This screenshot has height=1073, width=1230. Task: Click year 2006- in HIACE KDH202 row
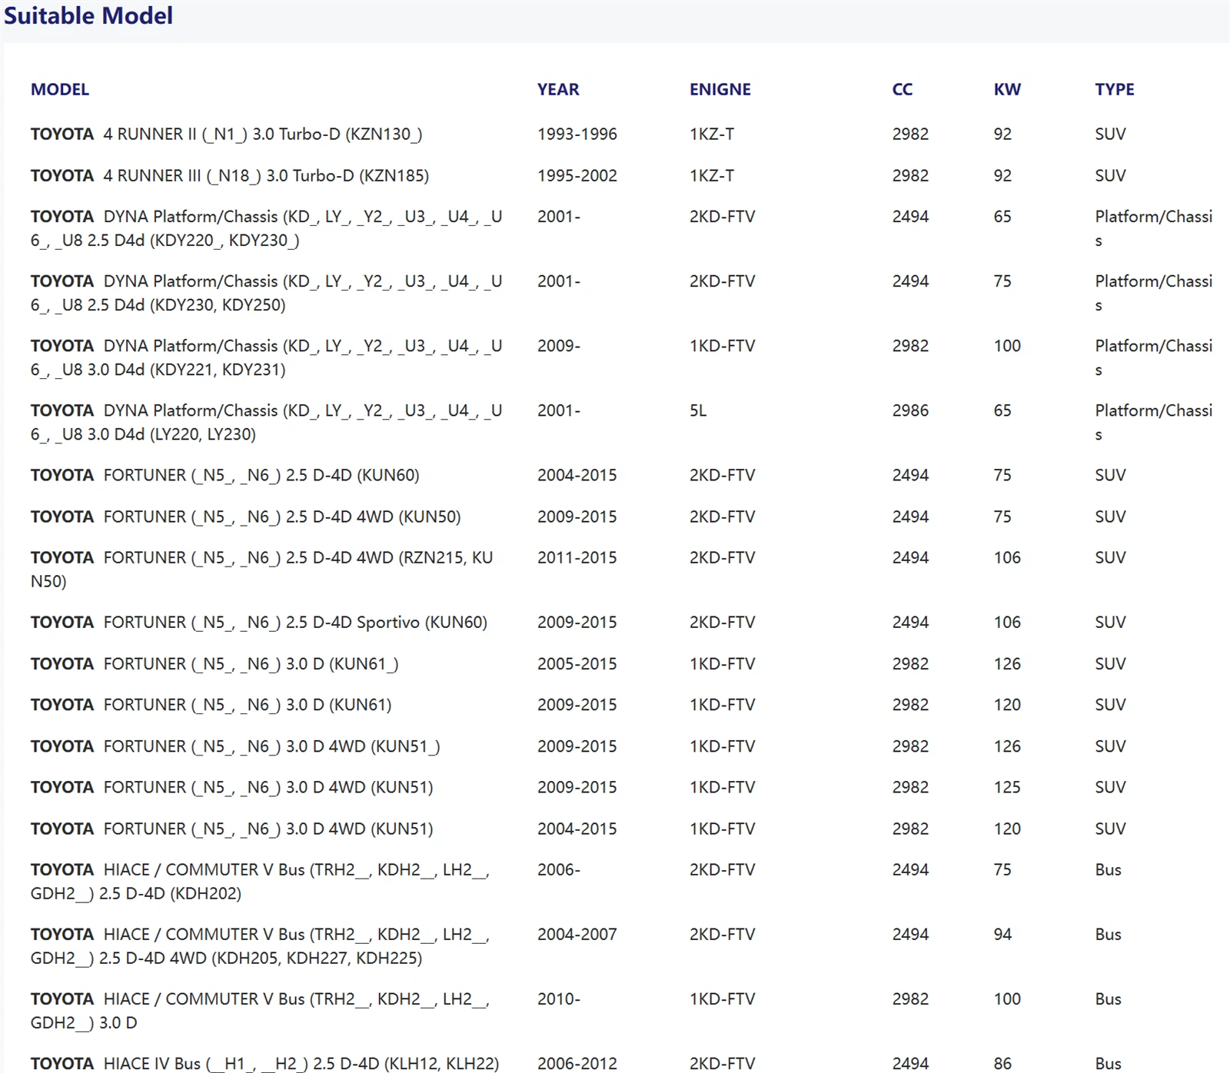559,869
